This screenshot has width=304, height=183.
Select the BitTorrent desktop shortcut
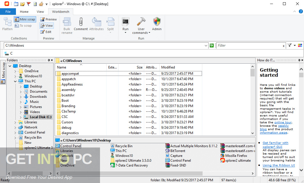(175, 151)
